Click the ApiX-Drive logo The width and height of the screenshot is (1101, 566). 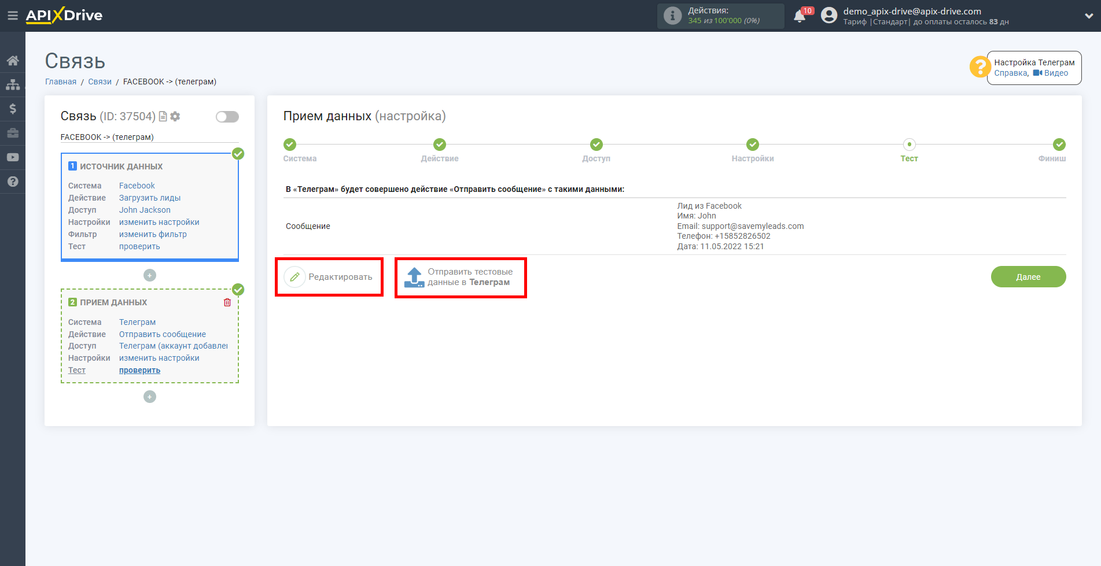pyautogui.click(x=64, y=16)
